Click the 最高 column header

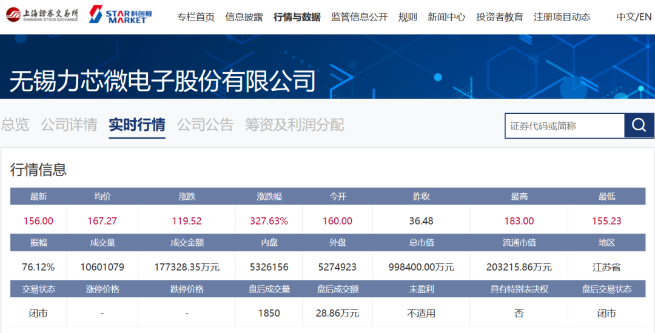coord(519,196)
